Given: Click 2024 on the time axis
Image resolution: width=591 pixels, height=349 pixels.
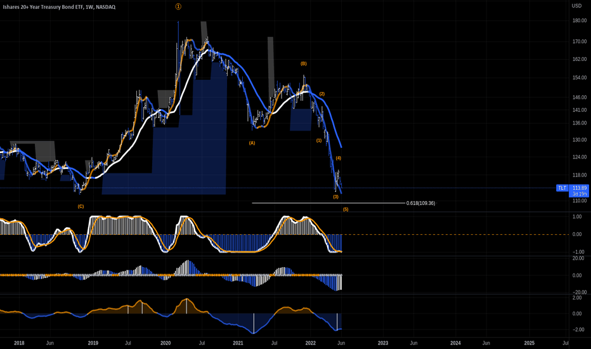Looking at the screenshot, I should tap(455, 343).
